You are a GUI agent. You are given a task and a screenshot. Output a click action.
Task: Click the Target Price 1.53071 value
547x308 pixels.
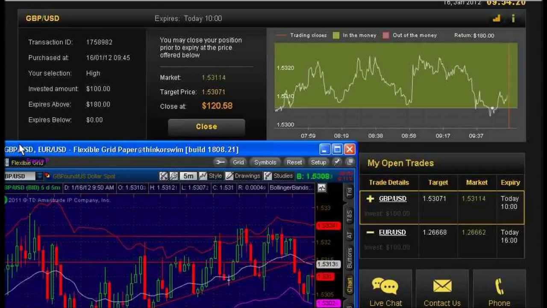coord(213,92)
